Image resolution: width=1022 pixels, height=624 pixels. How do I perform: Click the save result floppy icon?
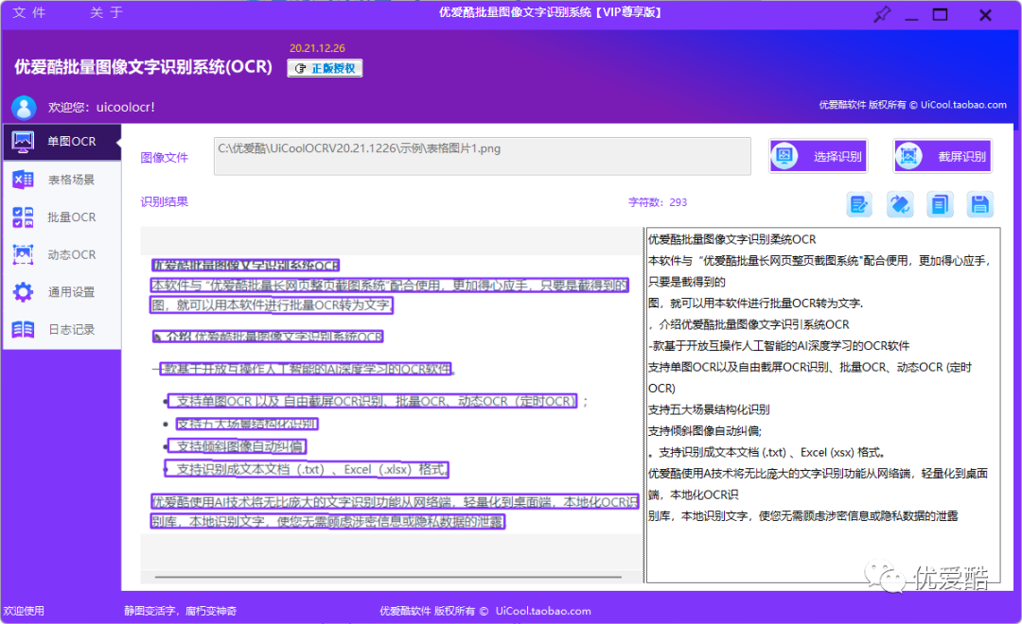(980, 205)
